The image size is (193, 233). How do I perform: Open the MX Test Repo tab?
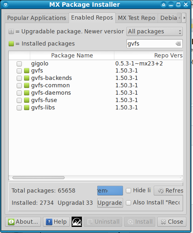pyautogui.click(x=136, y=18)
